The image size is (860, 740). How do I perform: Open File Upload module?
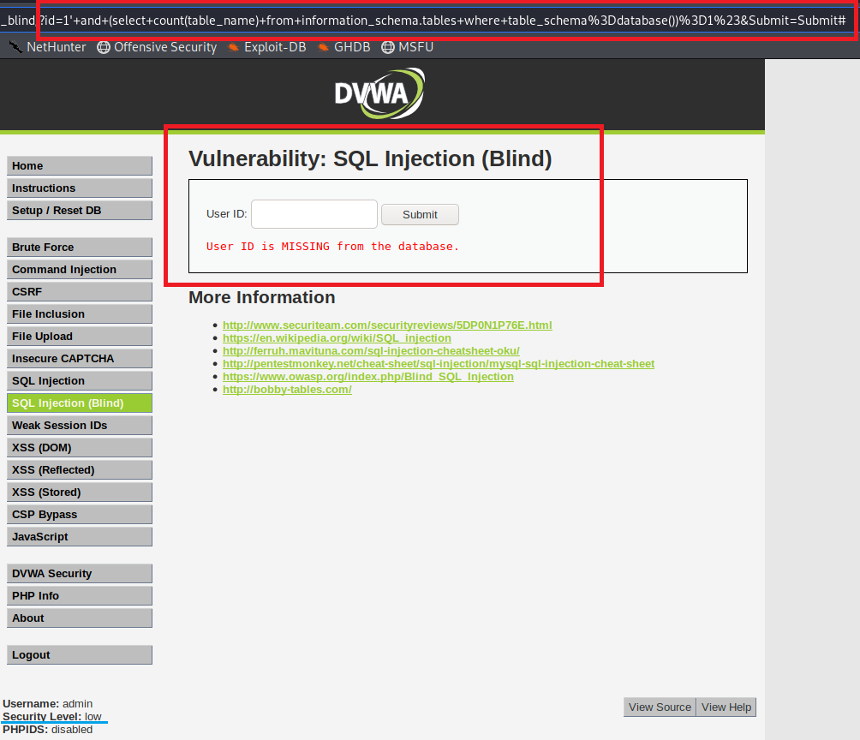80,337
